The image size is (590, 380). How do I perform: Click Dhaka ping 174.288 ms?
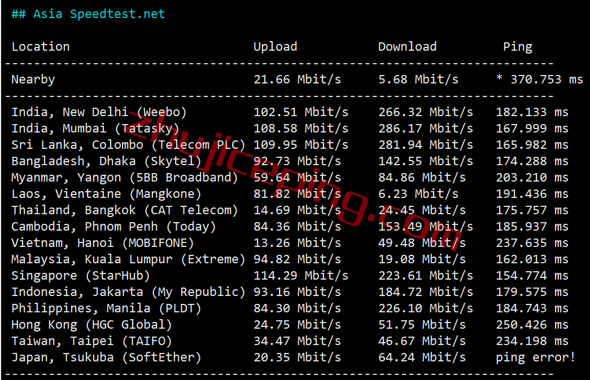(x=532, y=161)
